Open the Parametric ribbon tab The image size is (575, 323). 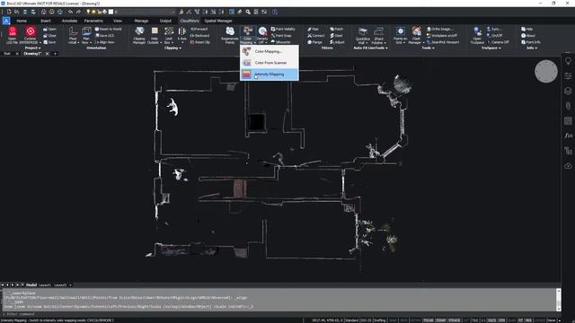(93, 21)
